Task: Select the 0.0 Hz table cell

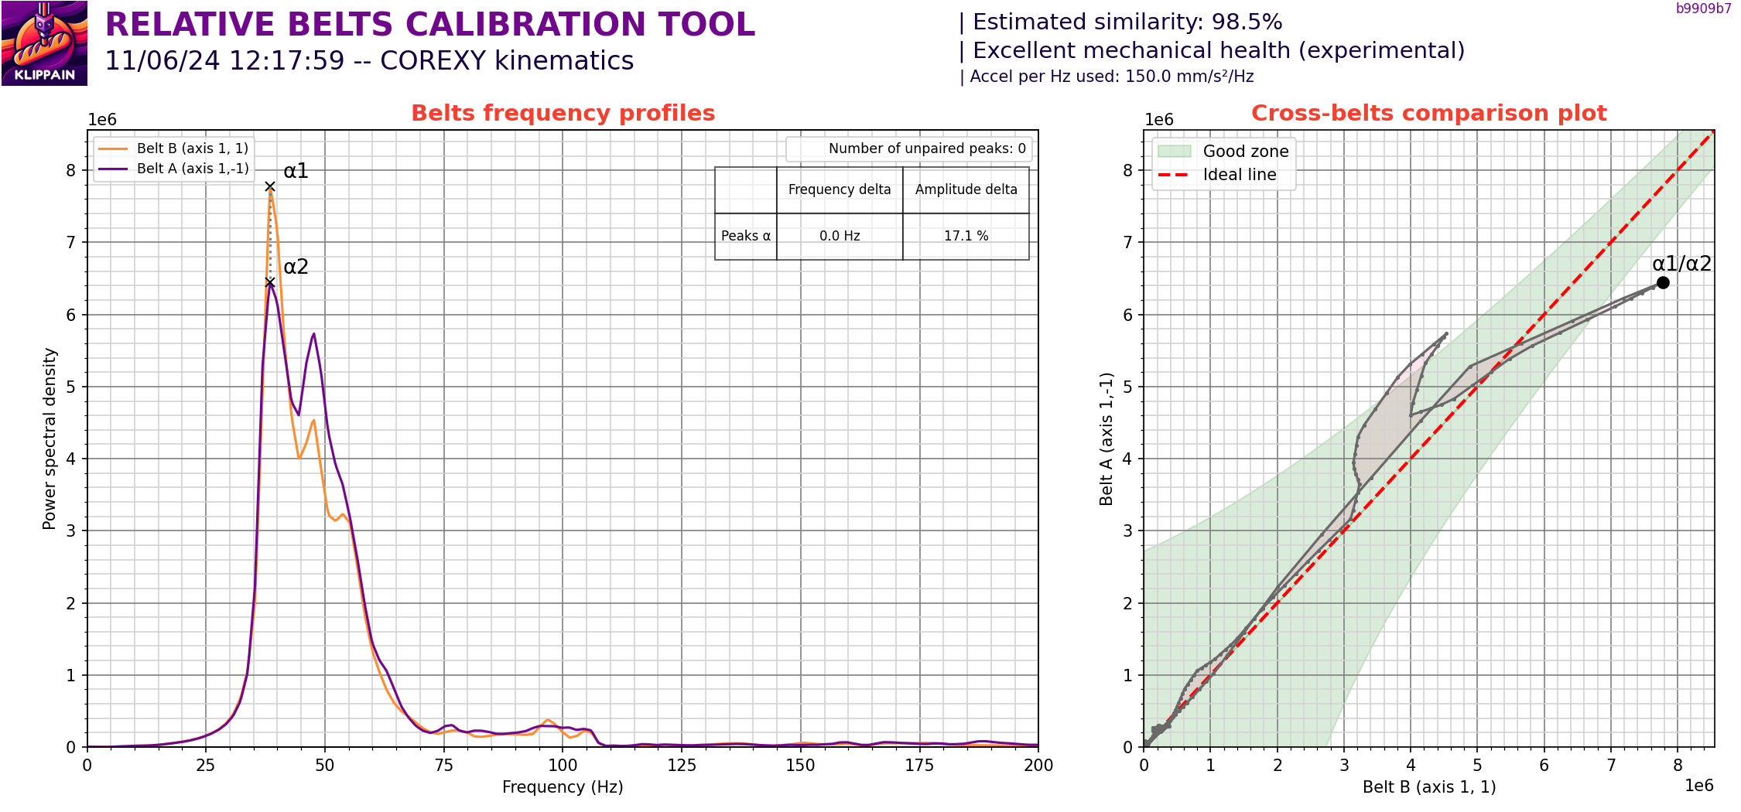Action: click(x=840, y=236)
